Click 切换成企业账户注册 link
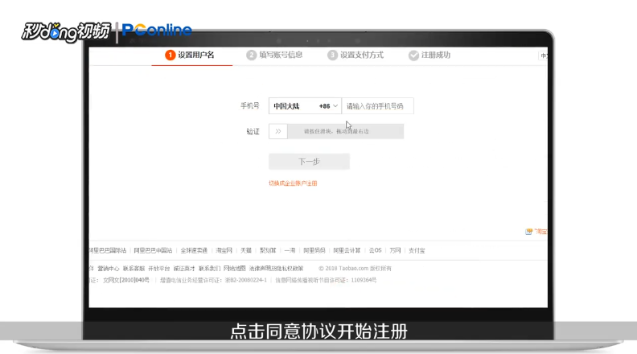The width and height of the screenshot is (637, 354). click(293, 183)
